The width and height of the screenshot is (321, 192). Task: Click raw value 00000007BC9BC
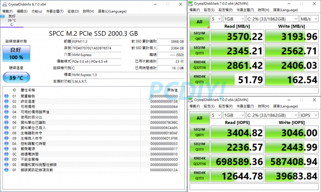164,123
